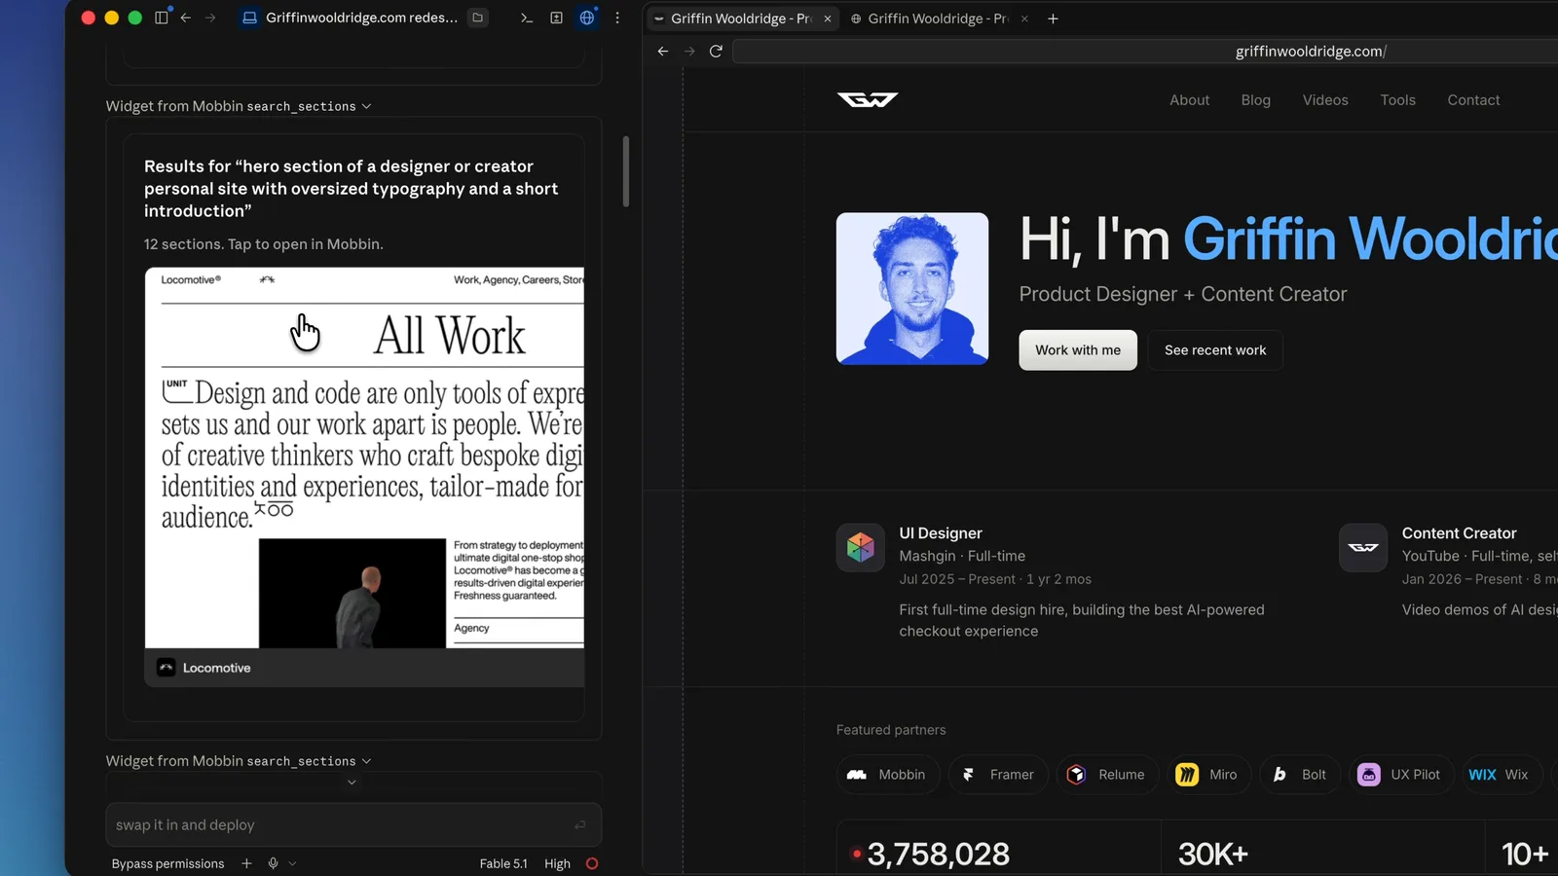This screenshot has height=876, width=1558.
Task: Add attachment with the plus icon
Action: [246, 863]
